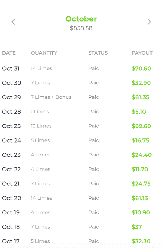This screenshot has height=248, width=163.
Task: Click the Paid status for Oct 23
Action: pyautogui.click(x=94, y=155)
